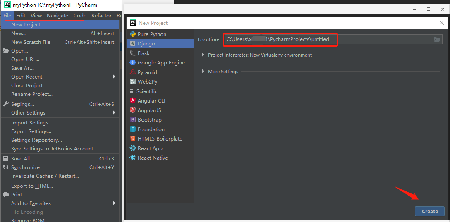The height and width of the screenshot is (222, 450).
Task: Choose the Pyramid project icon
Action: 133,72
